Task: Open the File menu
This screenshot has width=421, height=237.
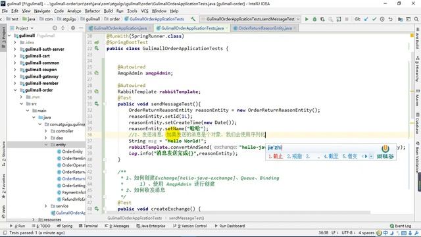Action: pos(5,11)
